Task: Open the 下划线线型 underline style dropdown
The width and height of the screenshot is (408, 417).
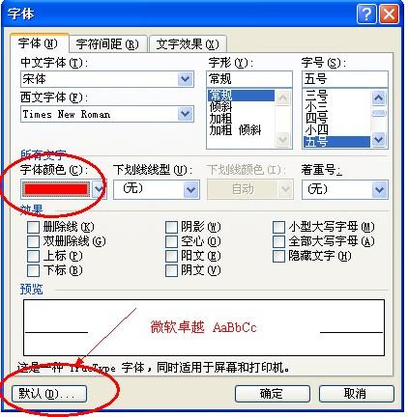Action: click(x=191, y=189)
